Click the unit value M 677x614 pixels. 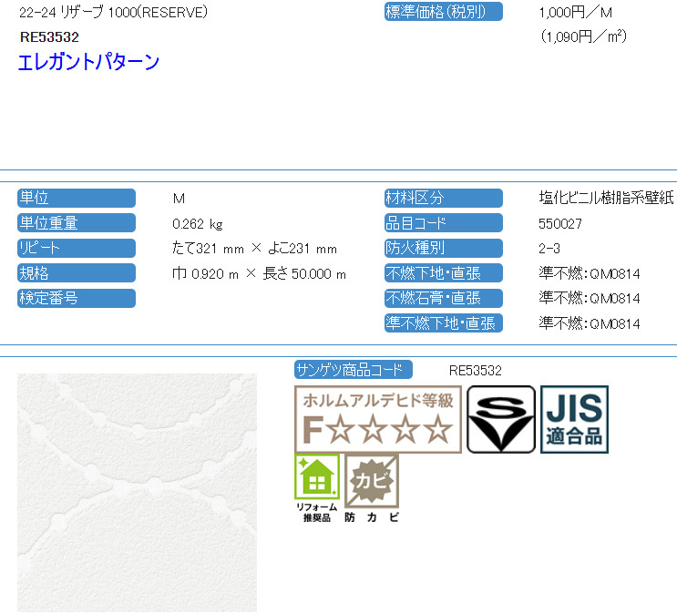179,199
